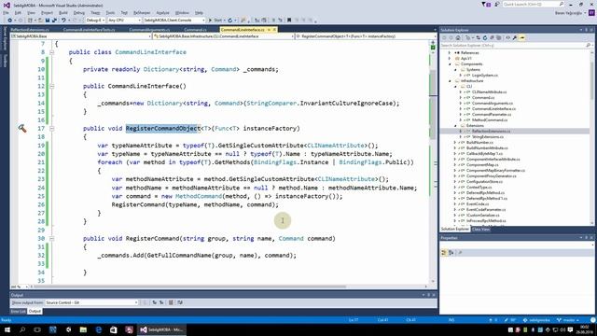Click the Solution Explorer vertical scrollbar
This screenshot has width=597, height=336.
tap(592, 137)
